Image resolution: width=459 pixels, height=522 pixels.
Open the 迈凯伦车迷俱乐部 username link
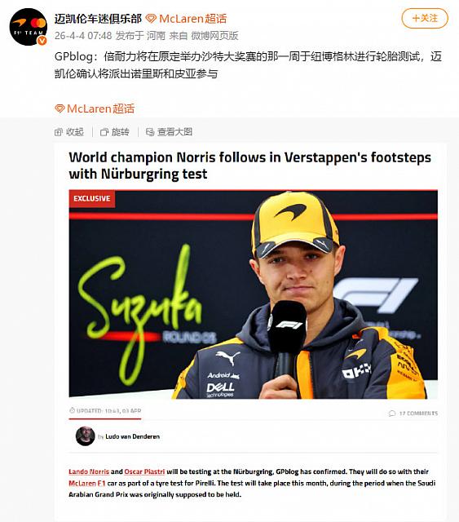tap(98, 19)
